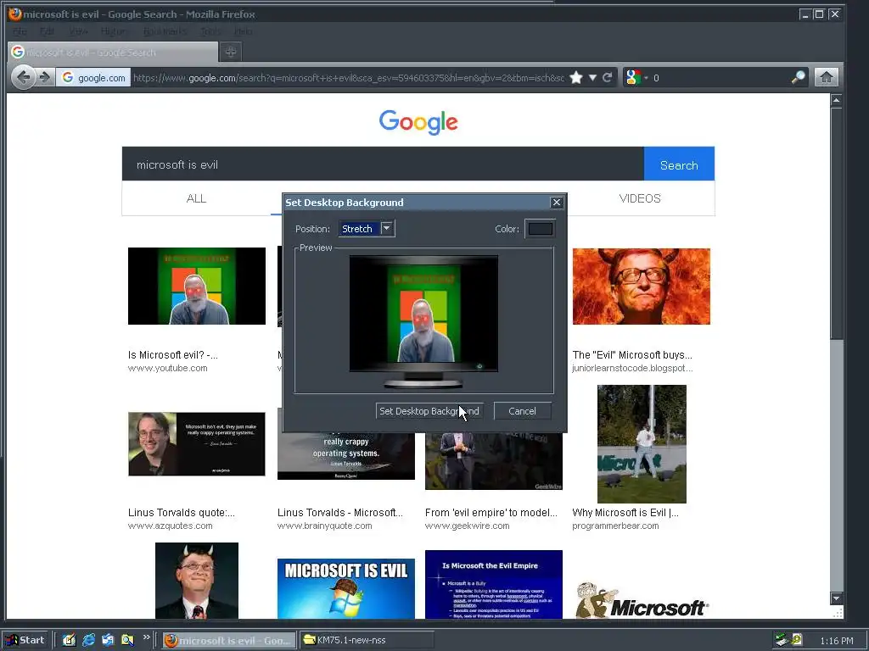
Task: Go to the Firefox home page icon
Action: point(827,77)
